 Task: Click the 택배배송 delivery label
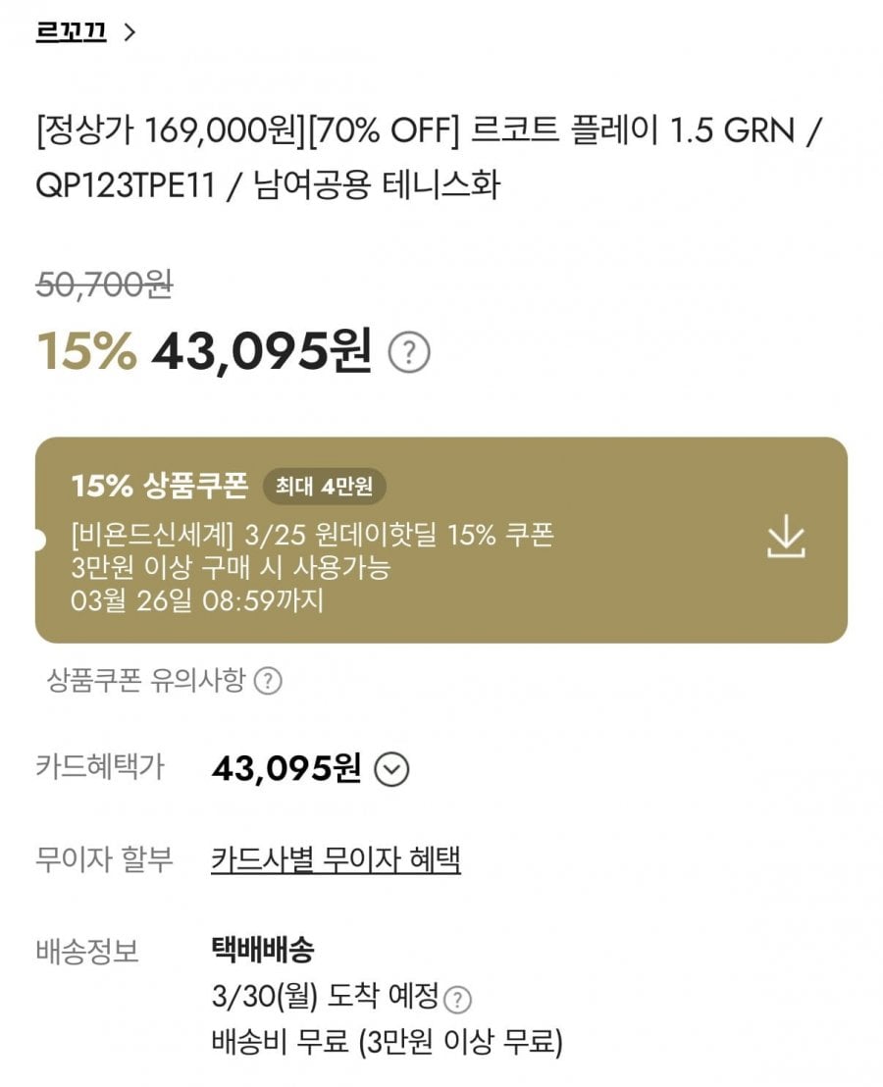262,950
